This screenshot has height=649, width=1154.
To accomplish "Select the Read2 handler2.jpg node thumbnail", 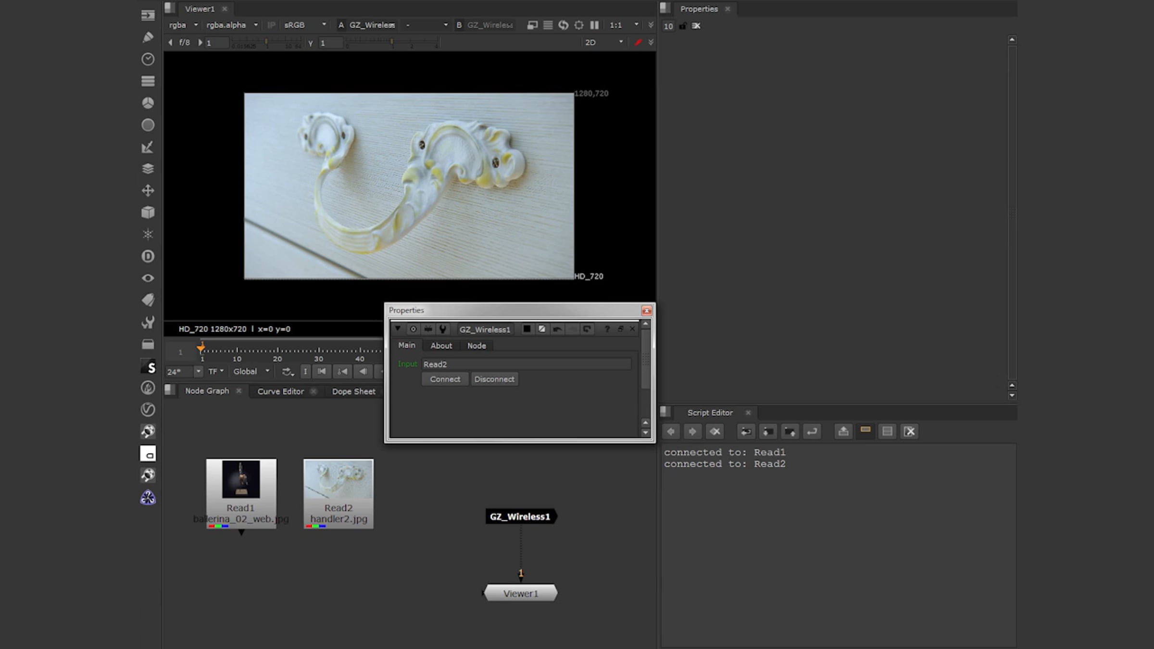I will pos(338,479).
